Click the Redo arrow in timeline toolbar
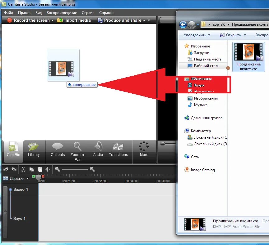The image size is (269, 245). pyautogui.click(x=14, y=169)
